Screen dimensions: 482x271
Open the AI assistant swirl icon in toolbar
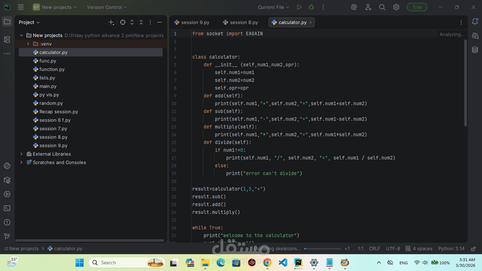[x=354, y=7]
